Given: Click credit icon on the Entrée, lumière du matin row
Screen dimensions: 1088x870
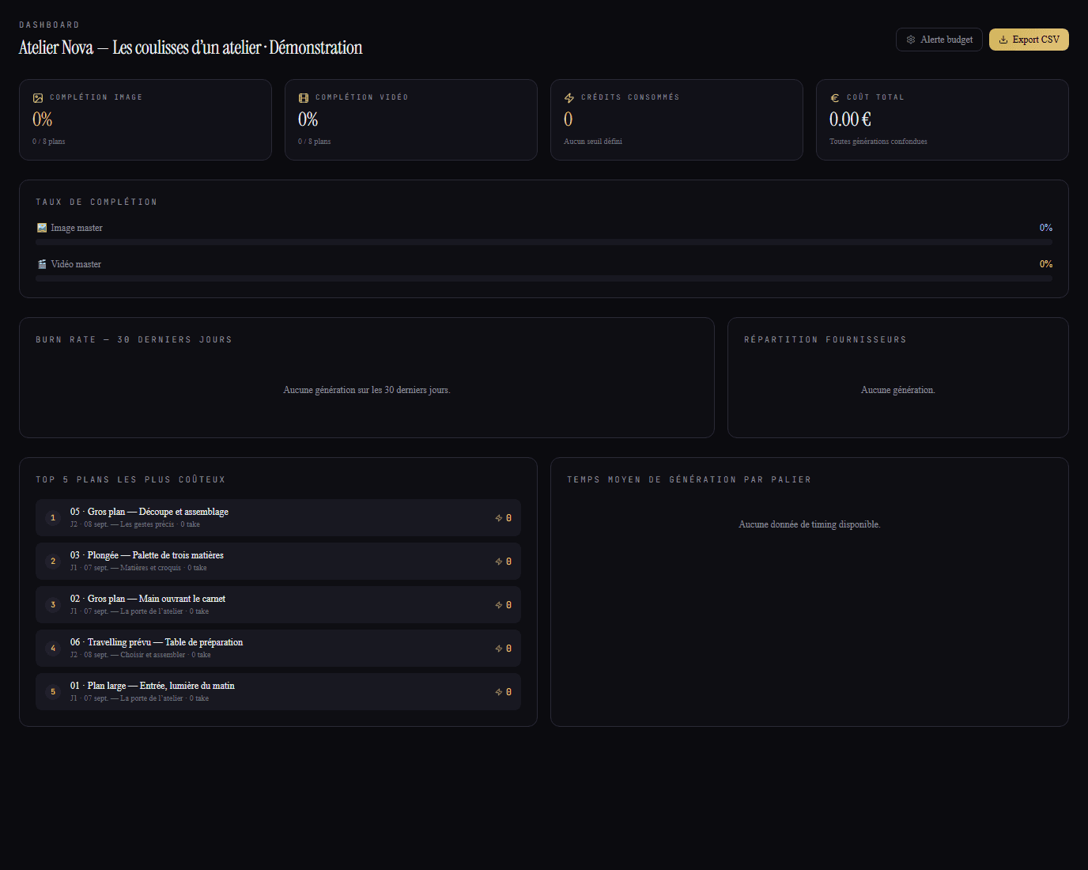Looking at the screenshot, I should (499, 692).
